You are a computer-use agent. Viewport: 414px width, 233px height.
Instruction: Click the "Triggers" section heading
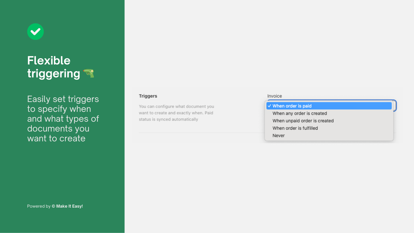click(148, 96)
